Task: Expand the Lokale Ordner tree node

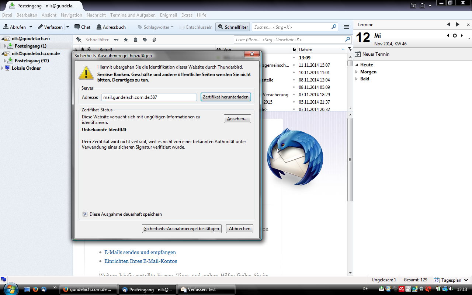Action: coord(3,68)
